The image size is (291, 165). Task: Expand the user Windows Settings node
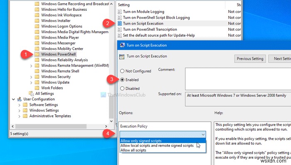(x=19, y=111)
